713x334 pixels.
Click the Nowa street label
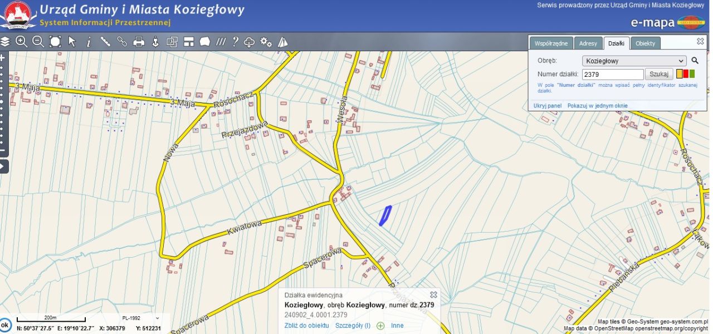click(172, 151)
